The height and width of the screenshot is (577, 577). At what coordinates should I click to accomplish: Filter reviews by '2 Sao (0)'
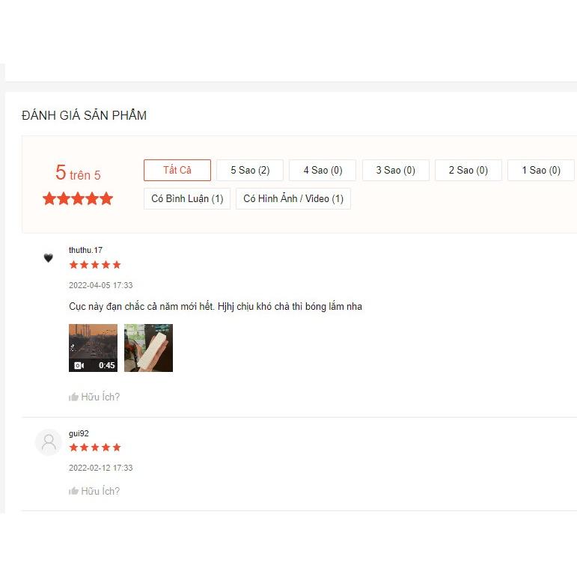[x=468, y=170]
